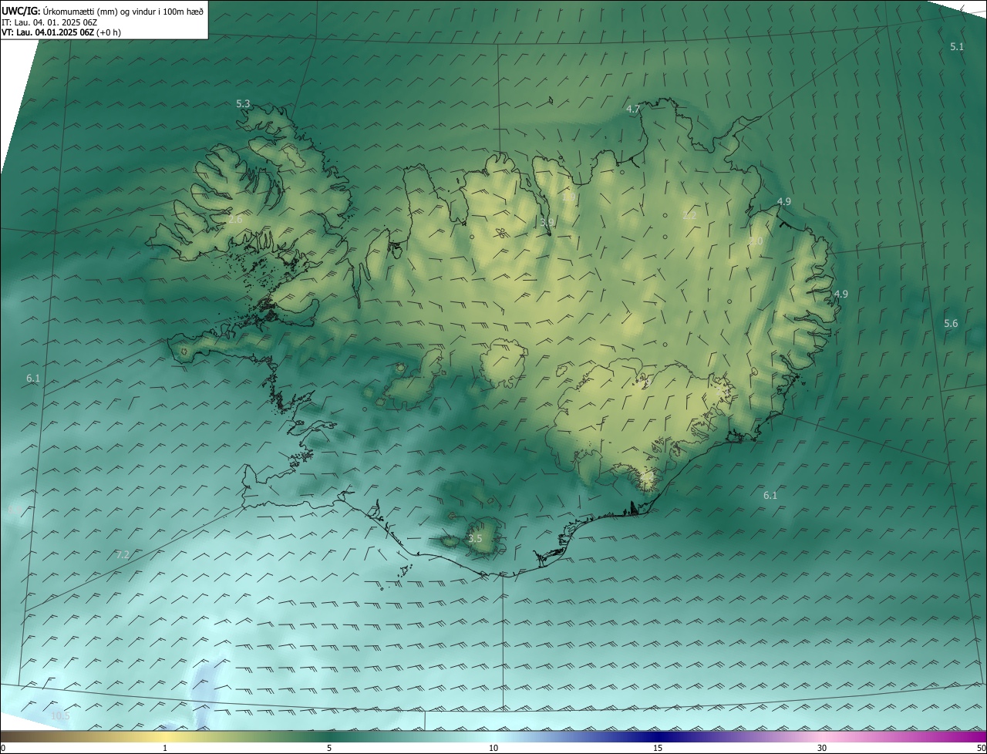This screenshot has width=987, height=754.
Task: Click the 5.6 value label on the map
Action: click(951, 324)
